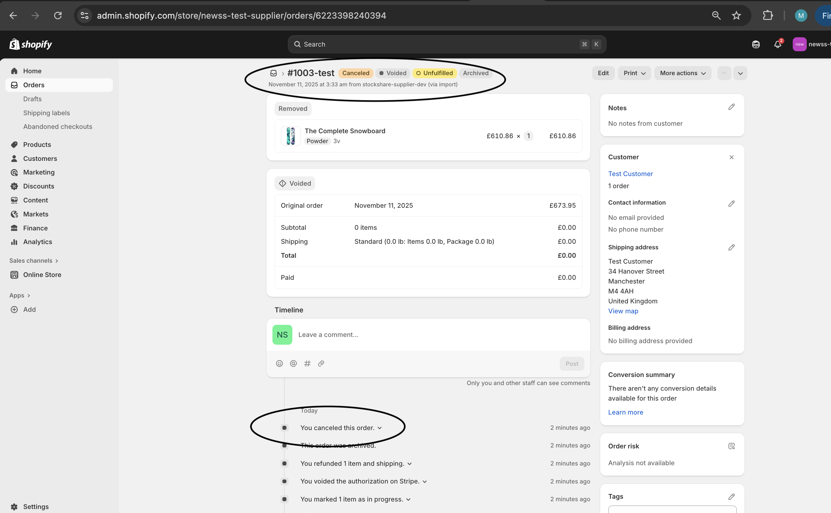Click the hashtag icon in comment toolbar

click(307, 363)
